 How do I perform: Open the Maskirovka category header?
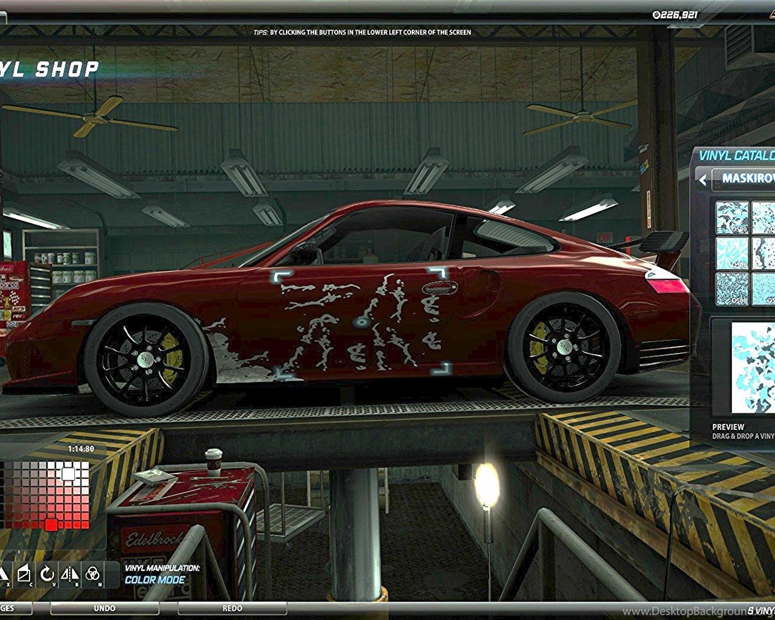tap(747, 179)
